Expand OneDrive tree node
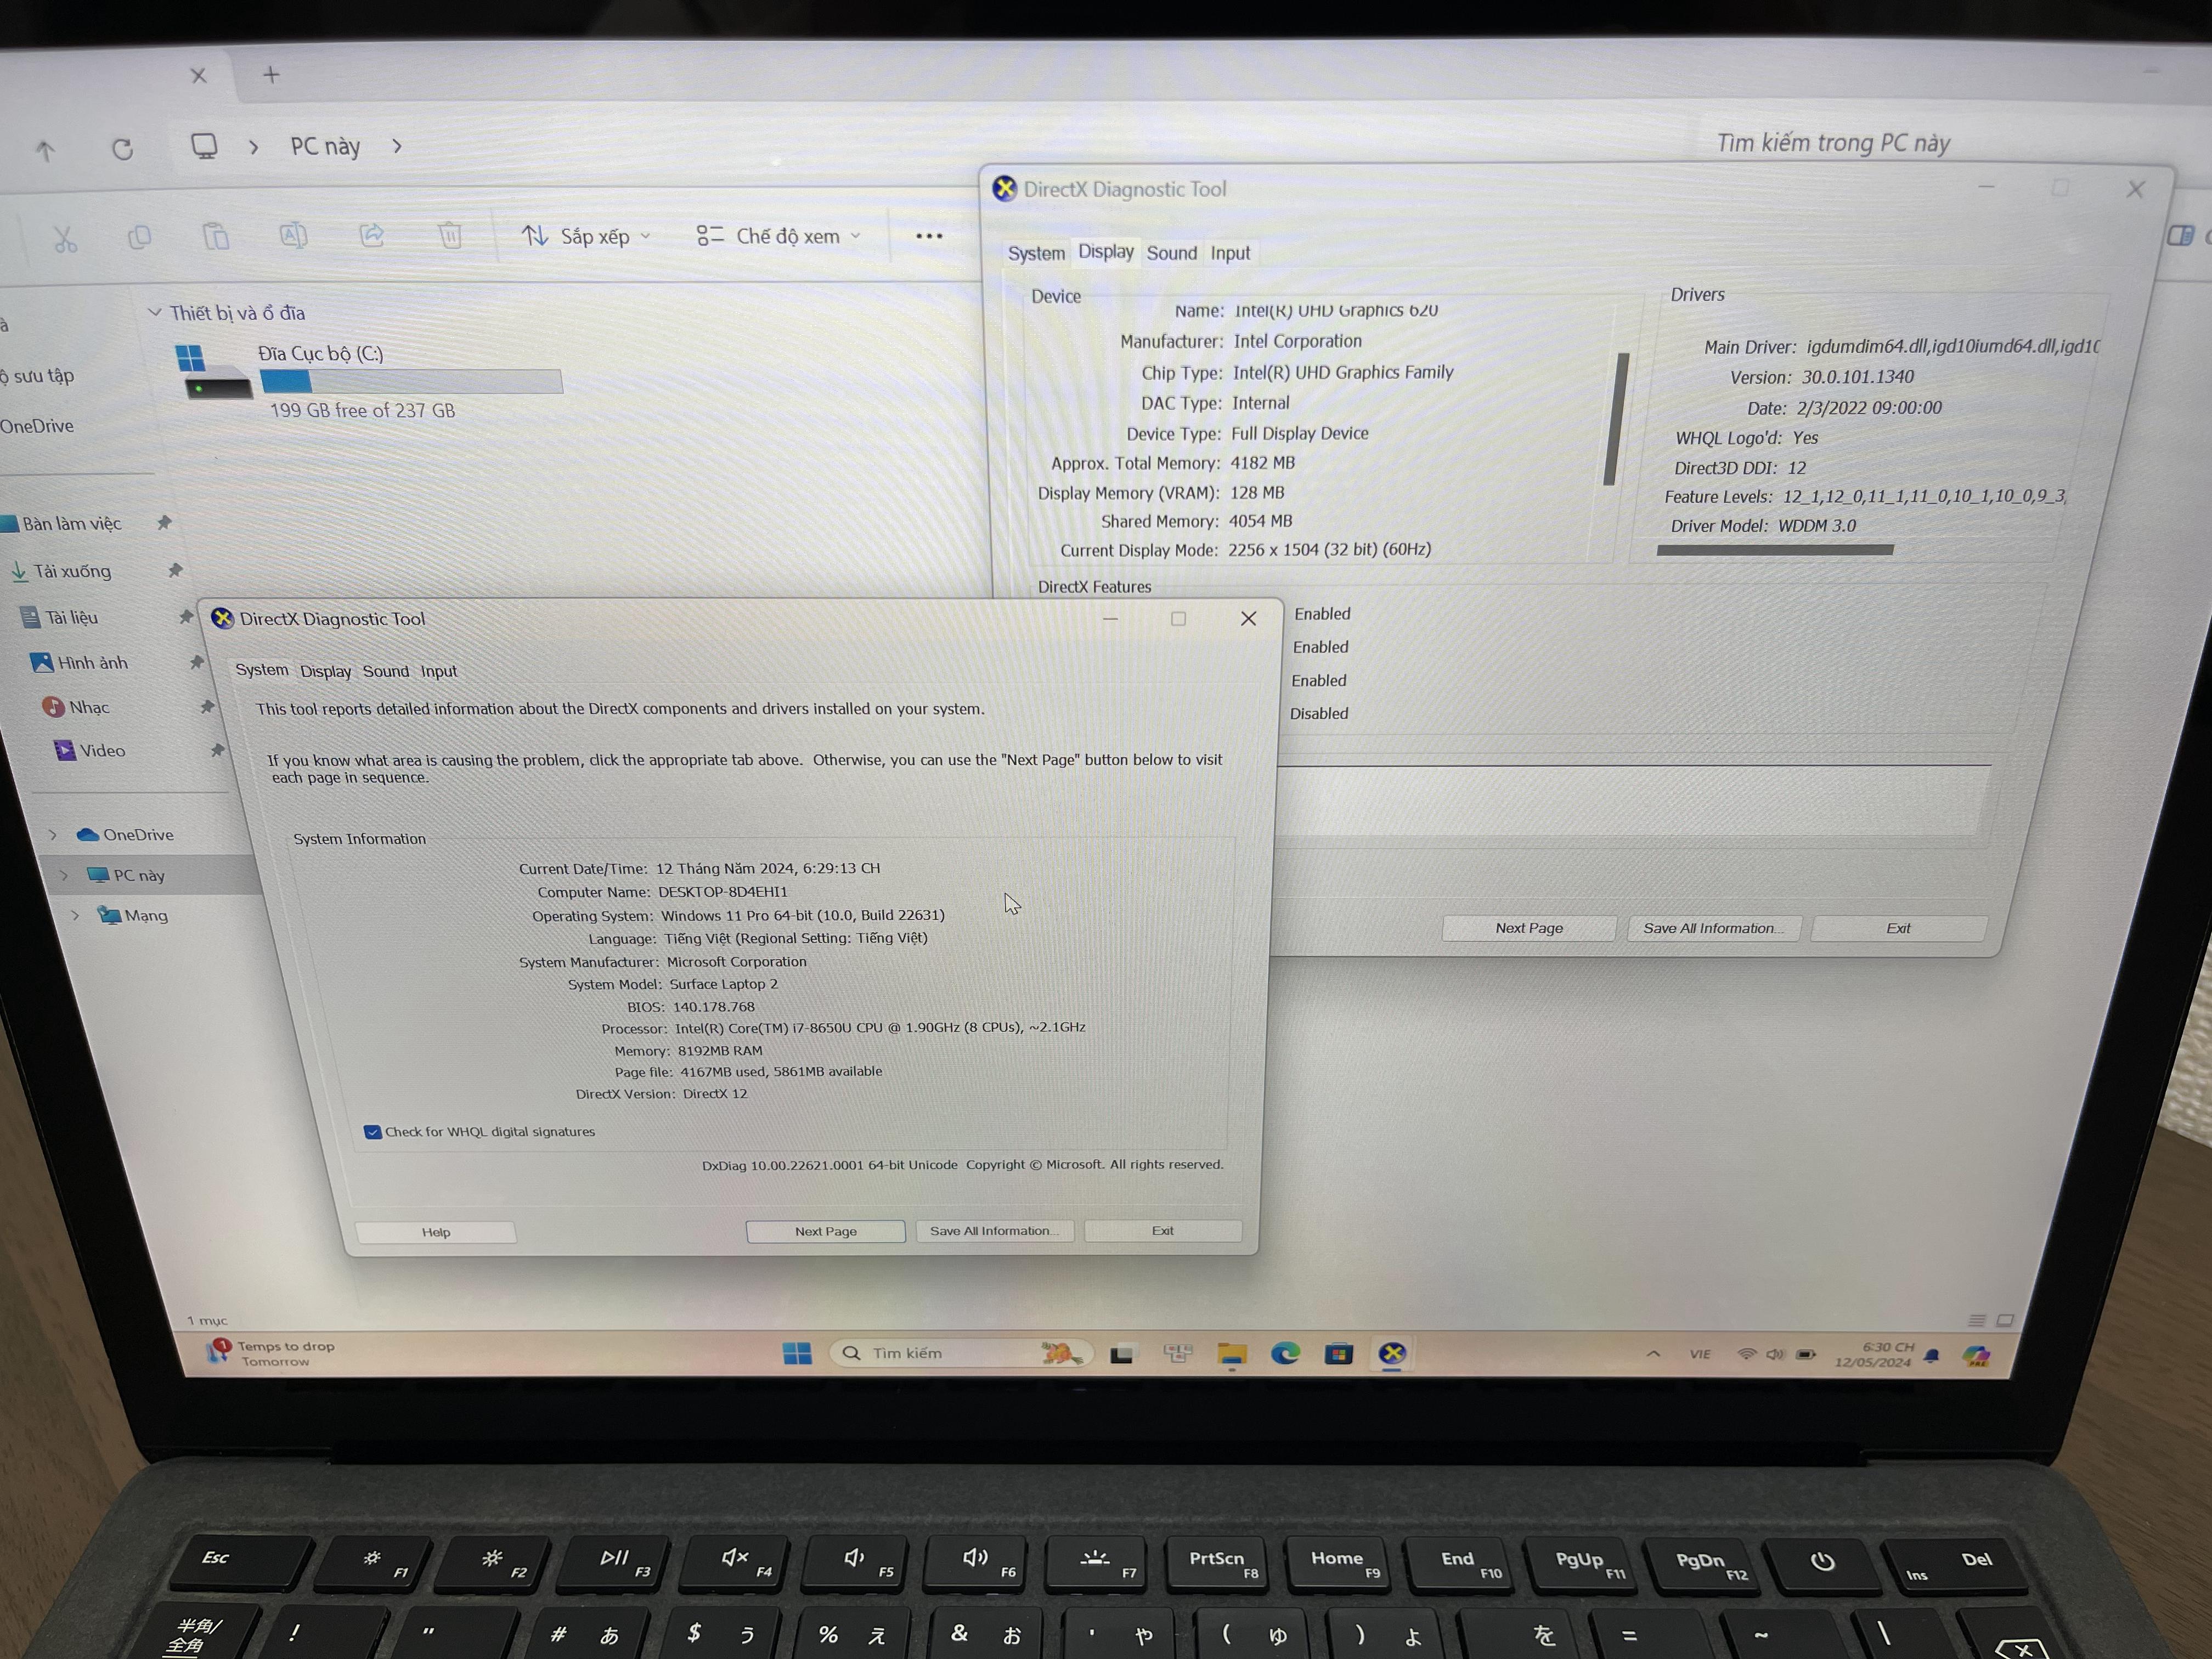The width and height of the screenshot is (2212, 1659). (x=53, y=834)
